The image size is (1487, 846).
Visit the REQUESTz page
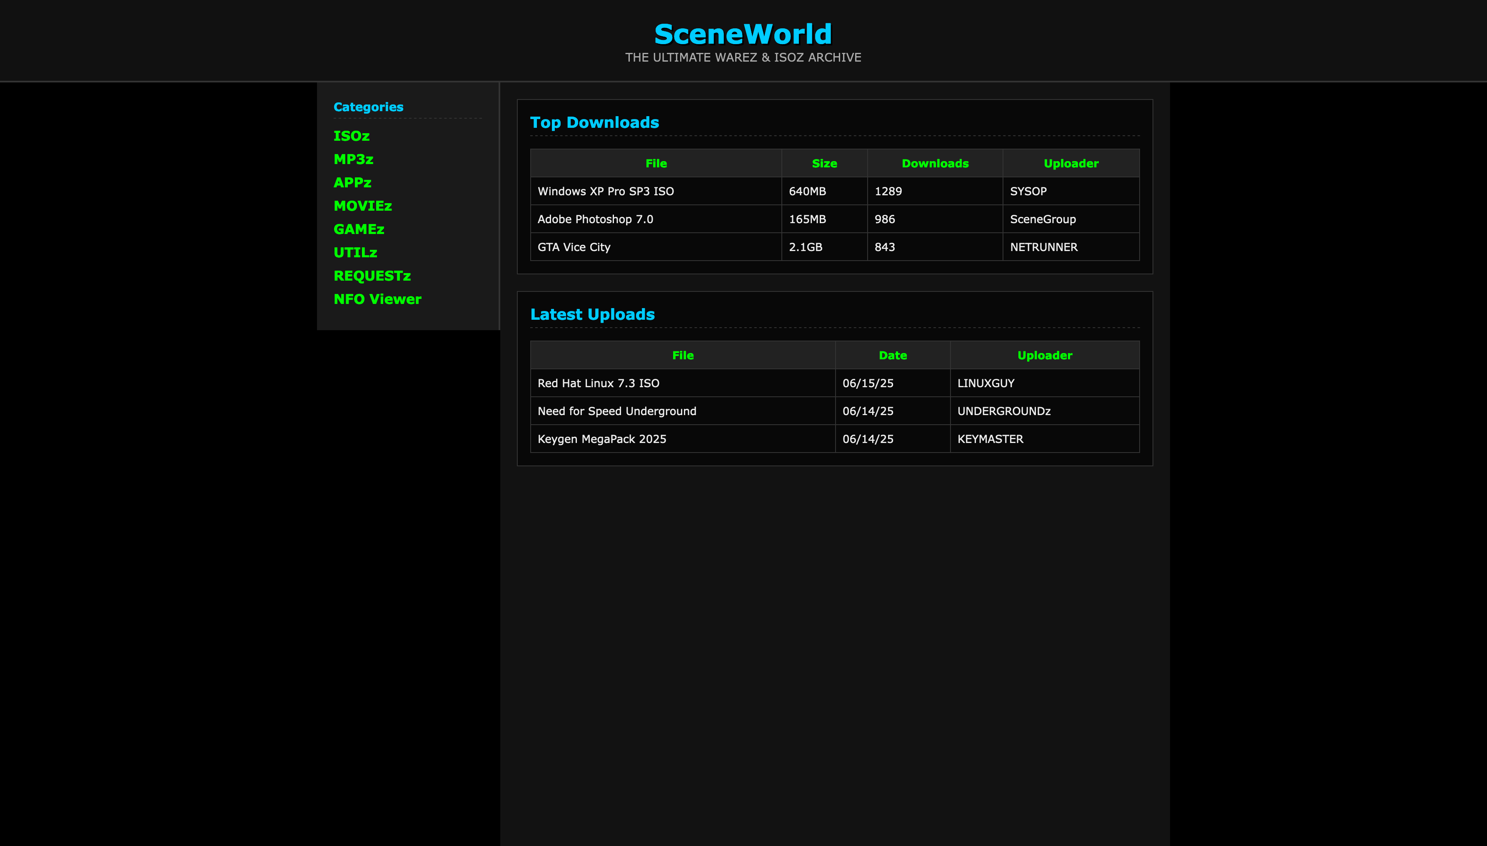[x=372, y=276]
